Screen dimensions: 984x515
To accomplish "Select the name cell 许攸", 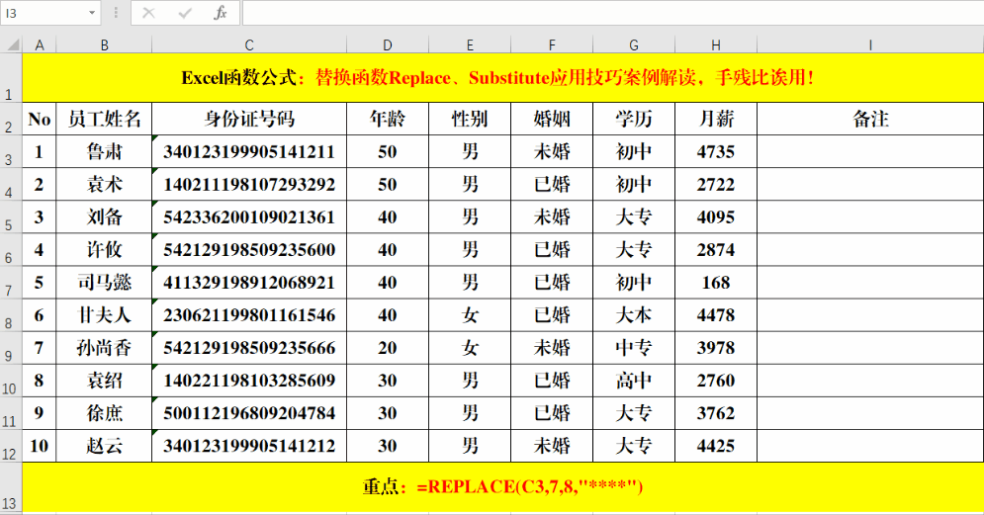I will coord(104,250).
